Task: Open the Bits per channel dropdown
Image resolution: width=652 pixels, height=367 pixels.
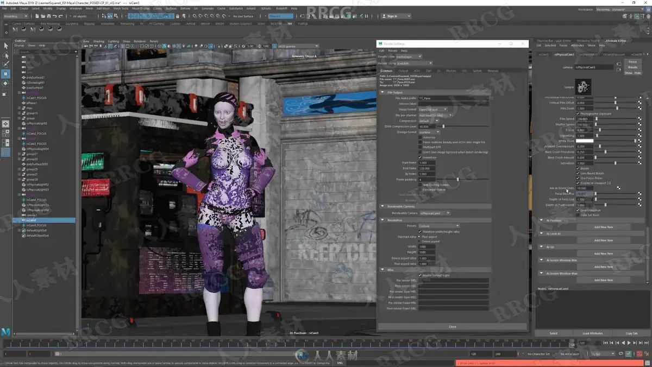Action: coord(435,115)
